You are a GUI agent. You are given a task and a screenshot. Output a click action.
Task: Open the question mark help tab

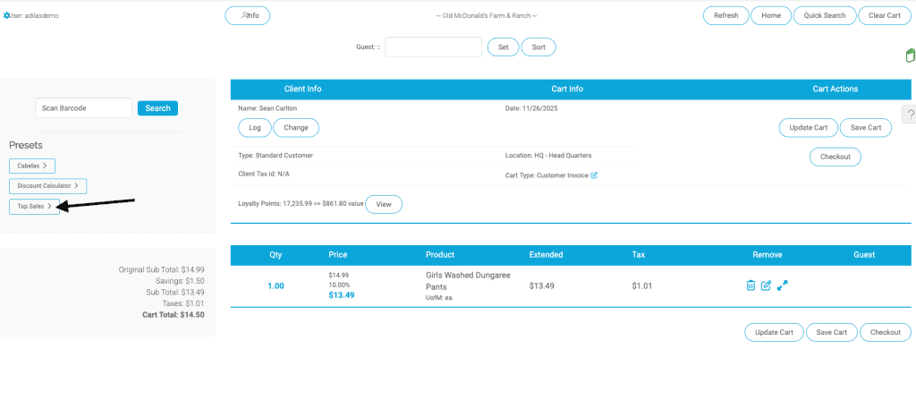click(x=909, y=114)
